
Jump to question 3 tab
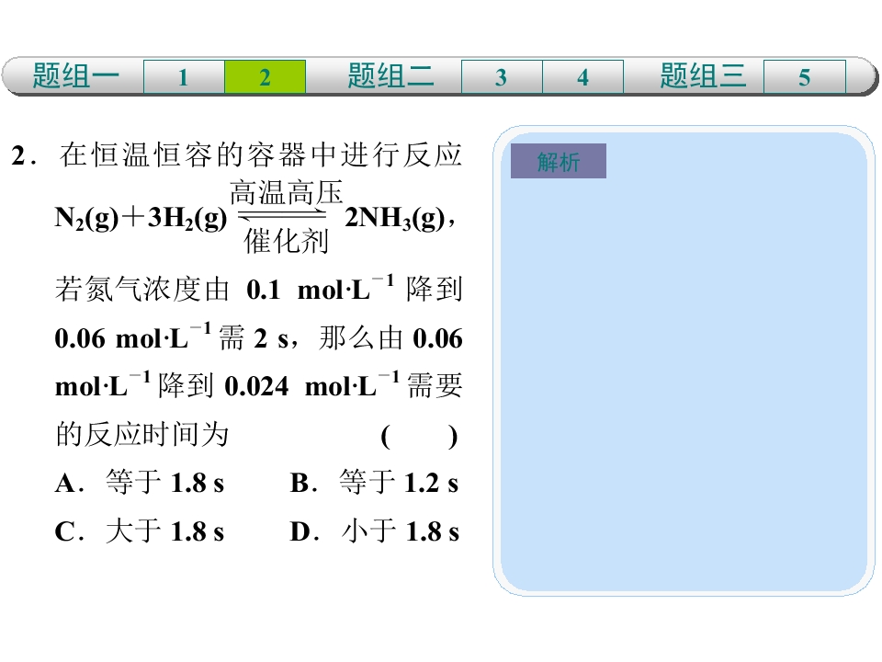tap(502, 76)
